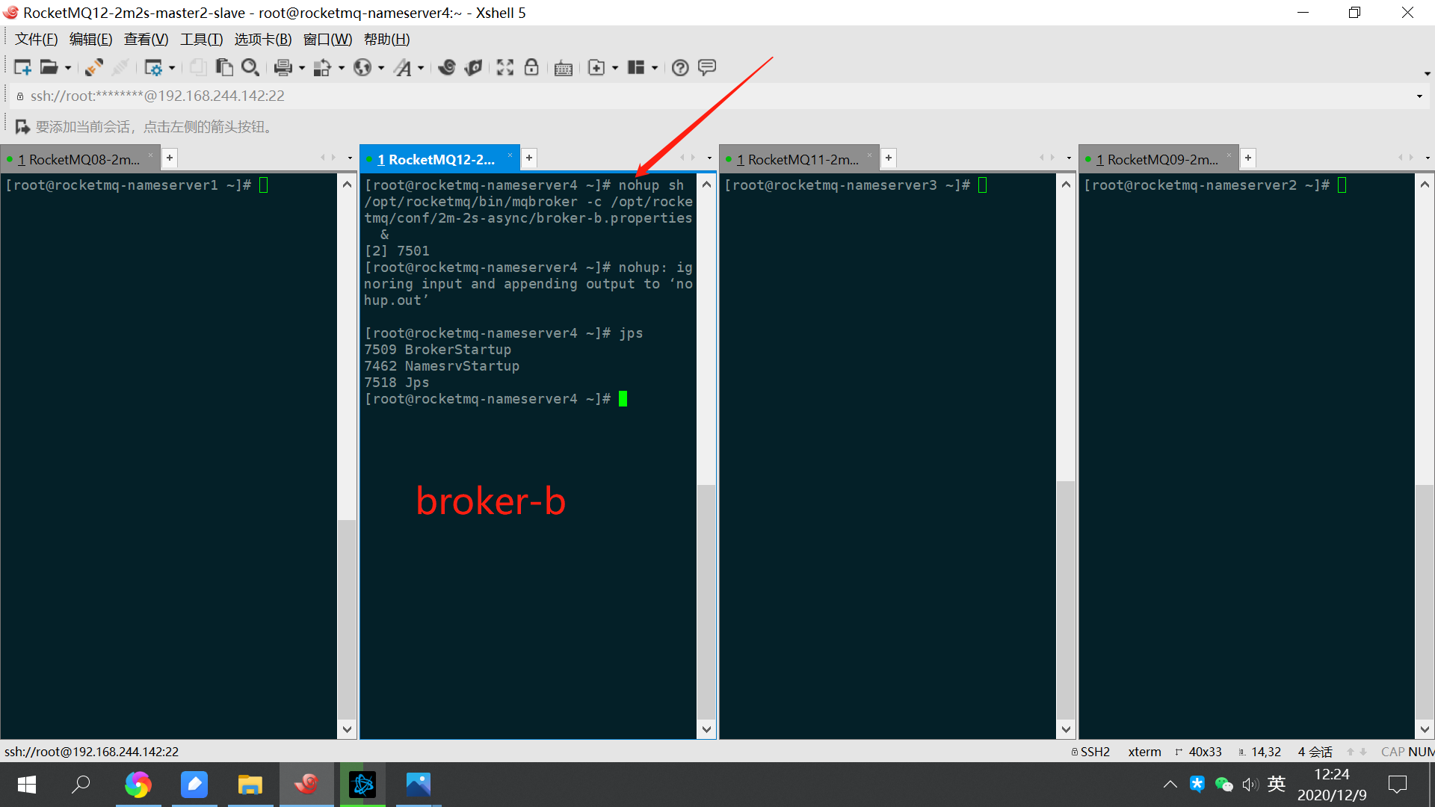The width and height of the screenshot is (1435, 807).
Task: Expand dropdown next to tab layout icon
Action: 655,68
